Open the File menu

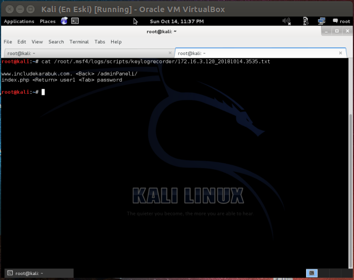tap(8, 42)
